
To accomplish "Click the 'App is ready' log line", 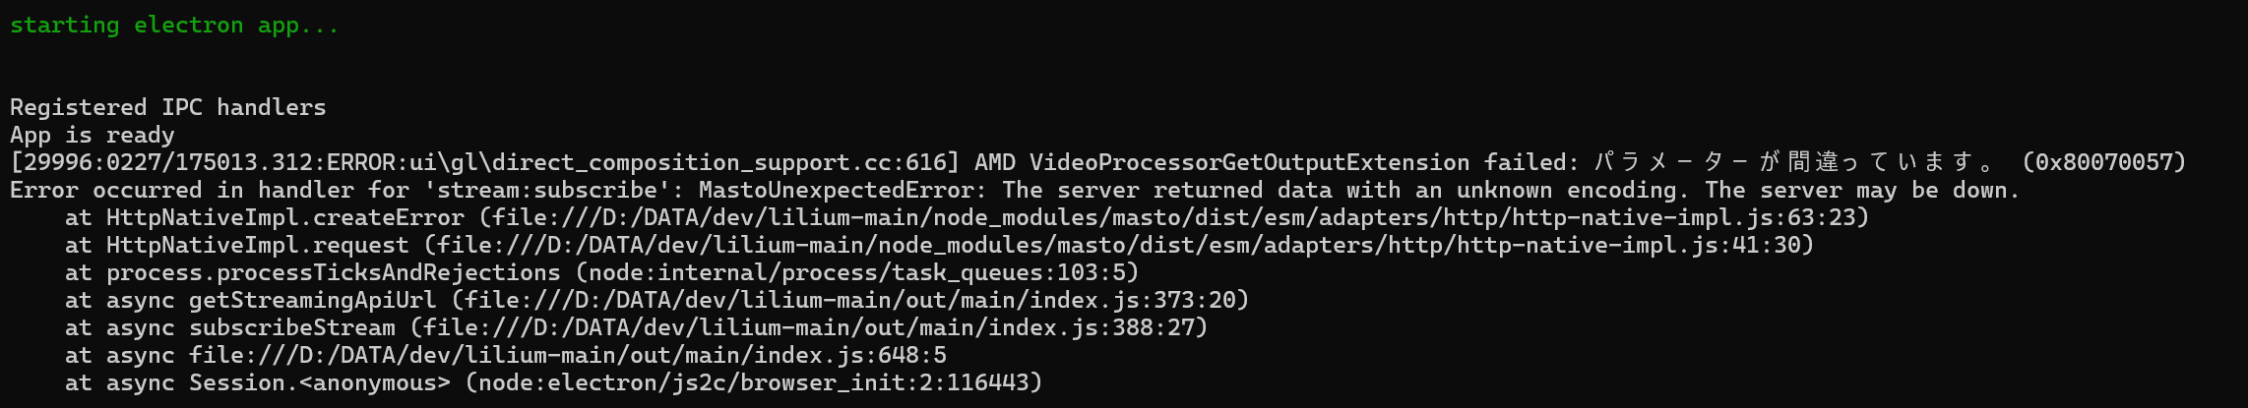I will pos(92,135).
